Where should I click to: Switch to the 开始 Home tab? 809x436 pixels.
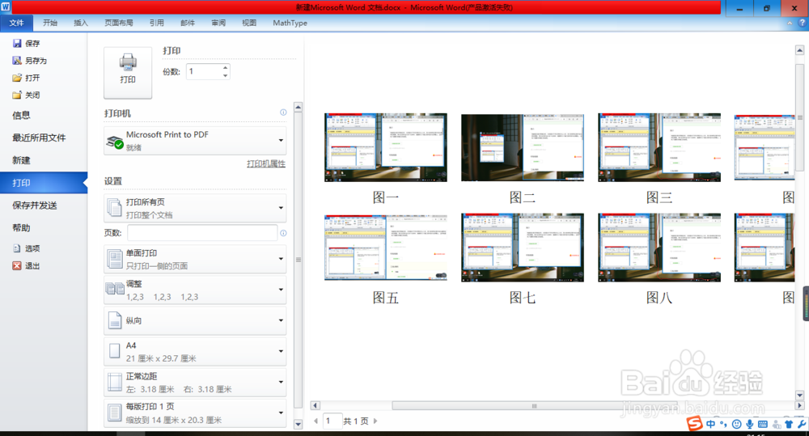point(50,23)
